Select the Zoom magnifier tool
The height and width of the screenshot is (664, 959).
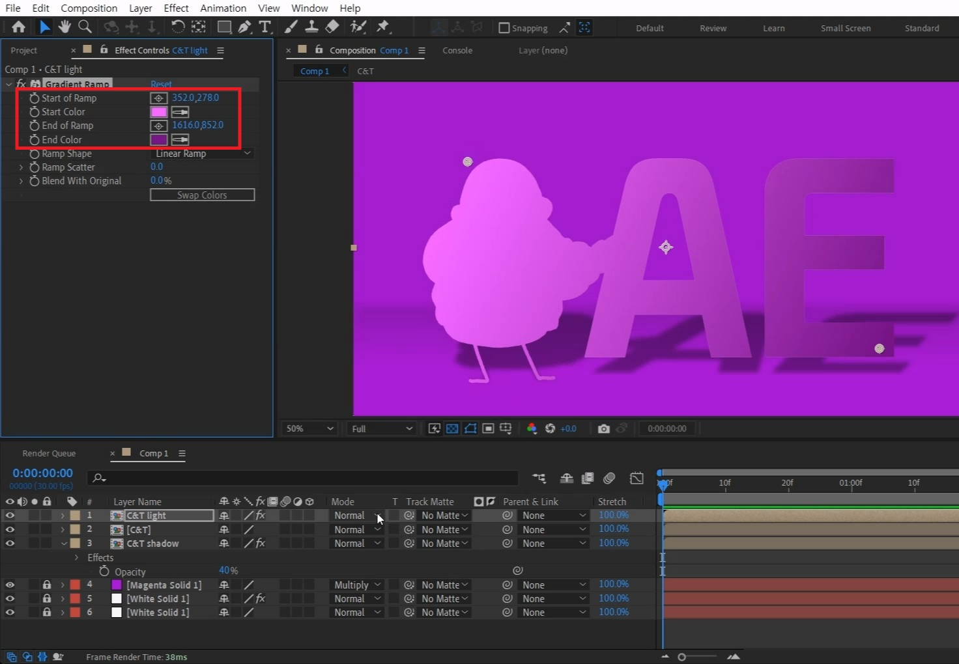point(85,27)
